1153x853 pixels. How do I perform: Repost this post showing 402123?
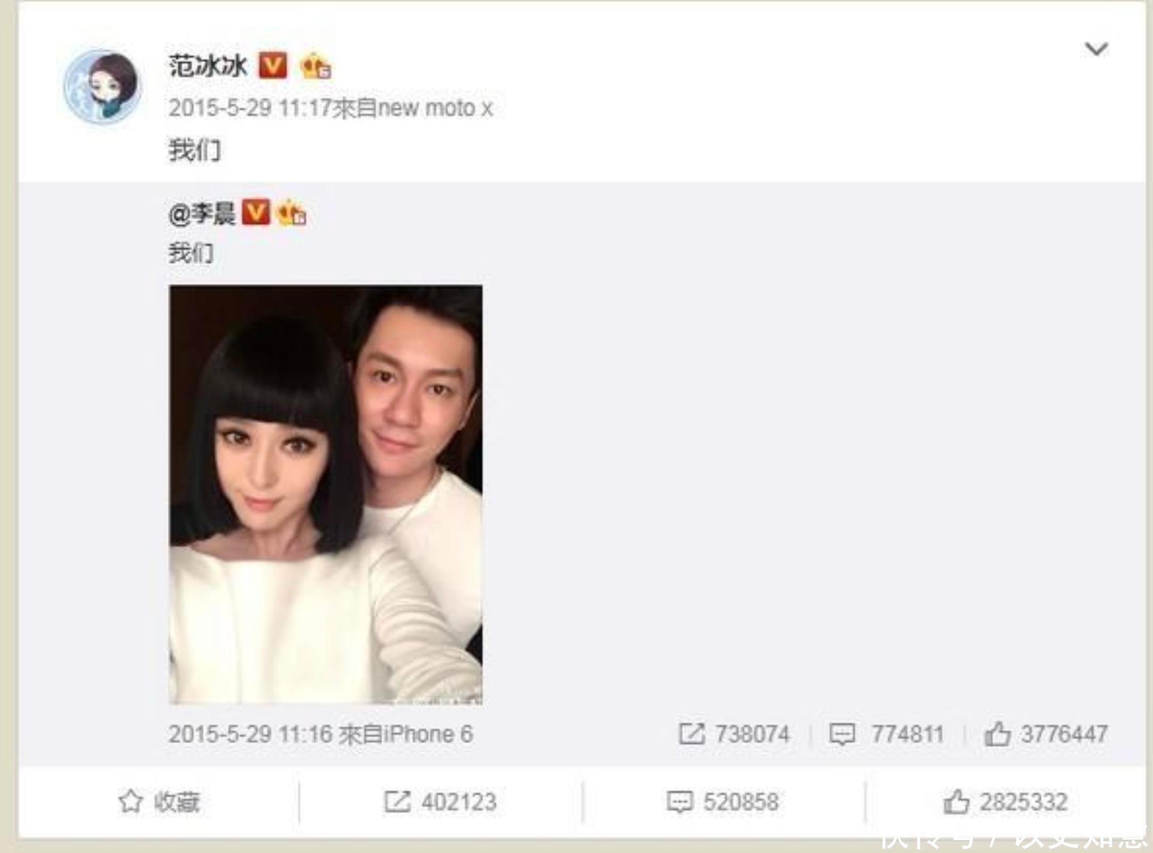click(x=440, y=802)
